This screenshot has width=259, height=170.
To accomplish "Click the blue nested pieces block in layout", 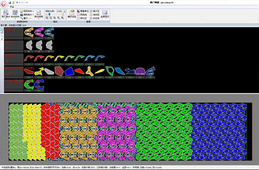I will point(219,132).
